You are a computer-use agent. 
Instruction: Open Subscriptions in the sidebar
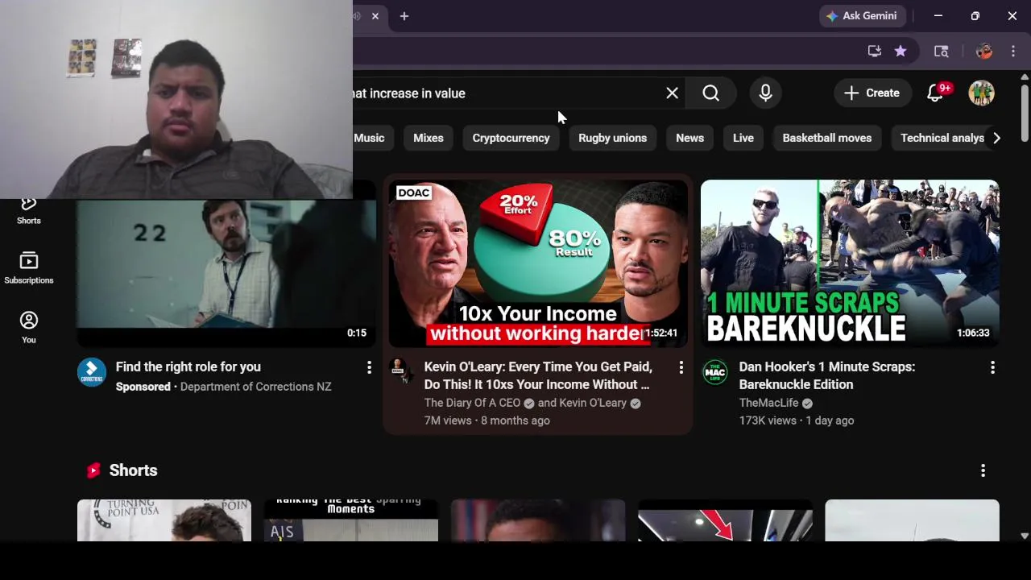(29, 269)
